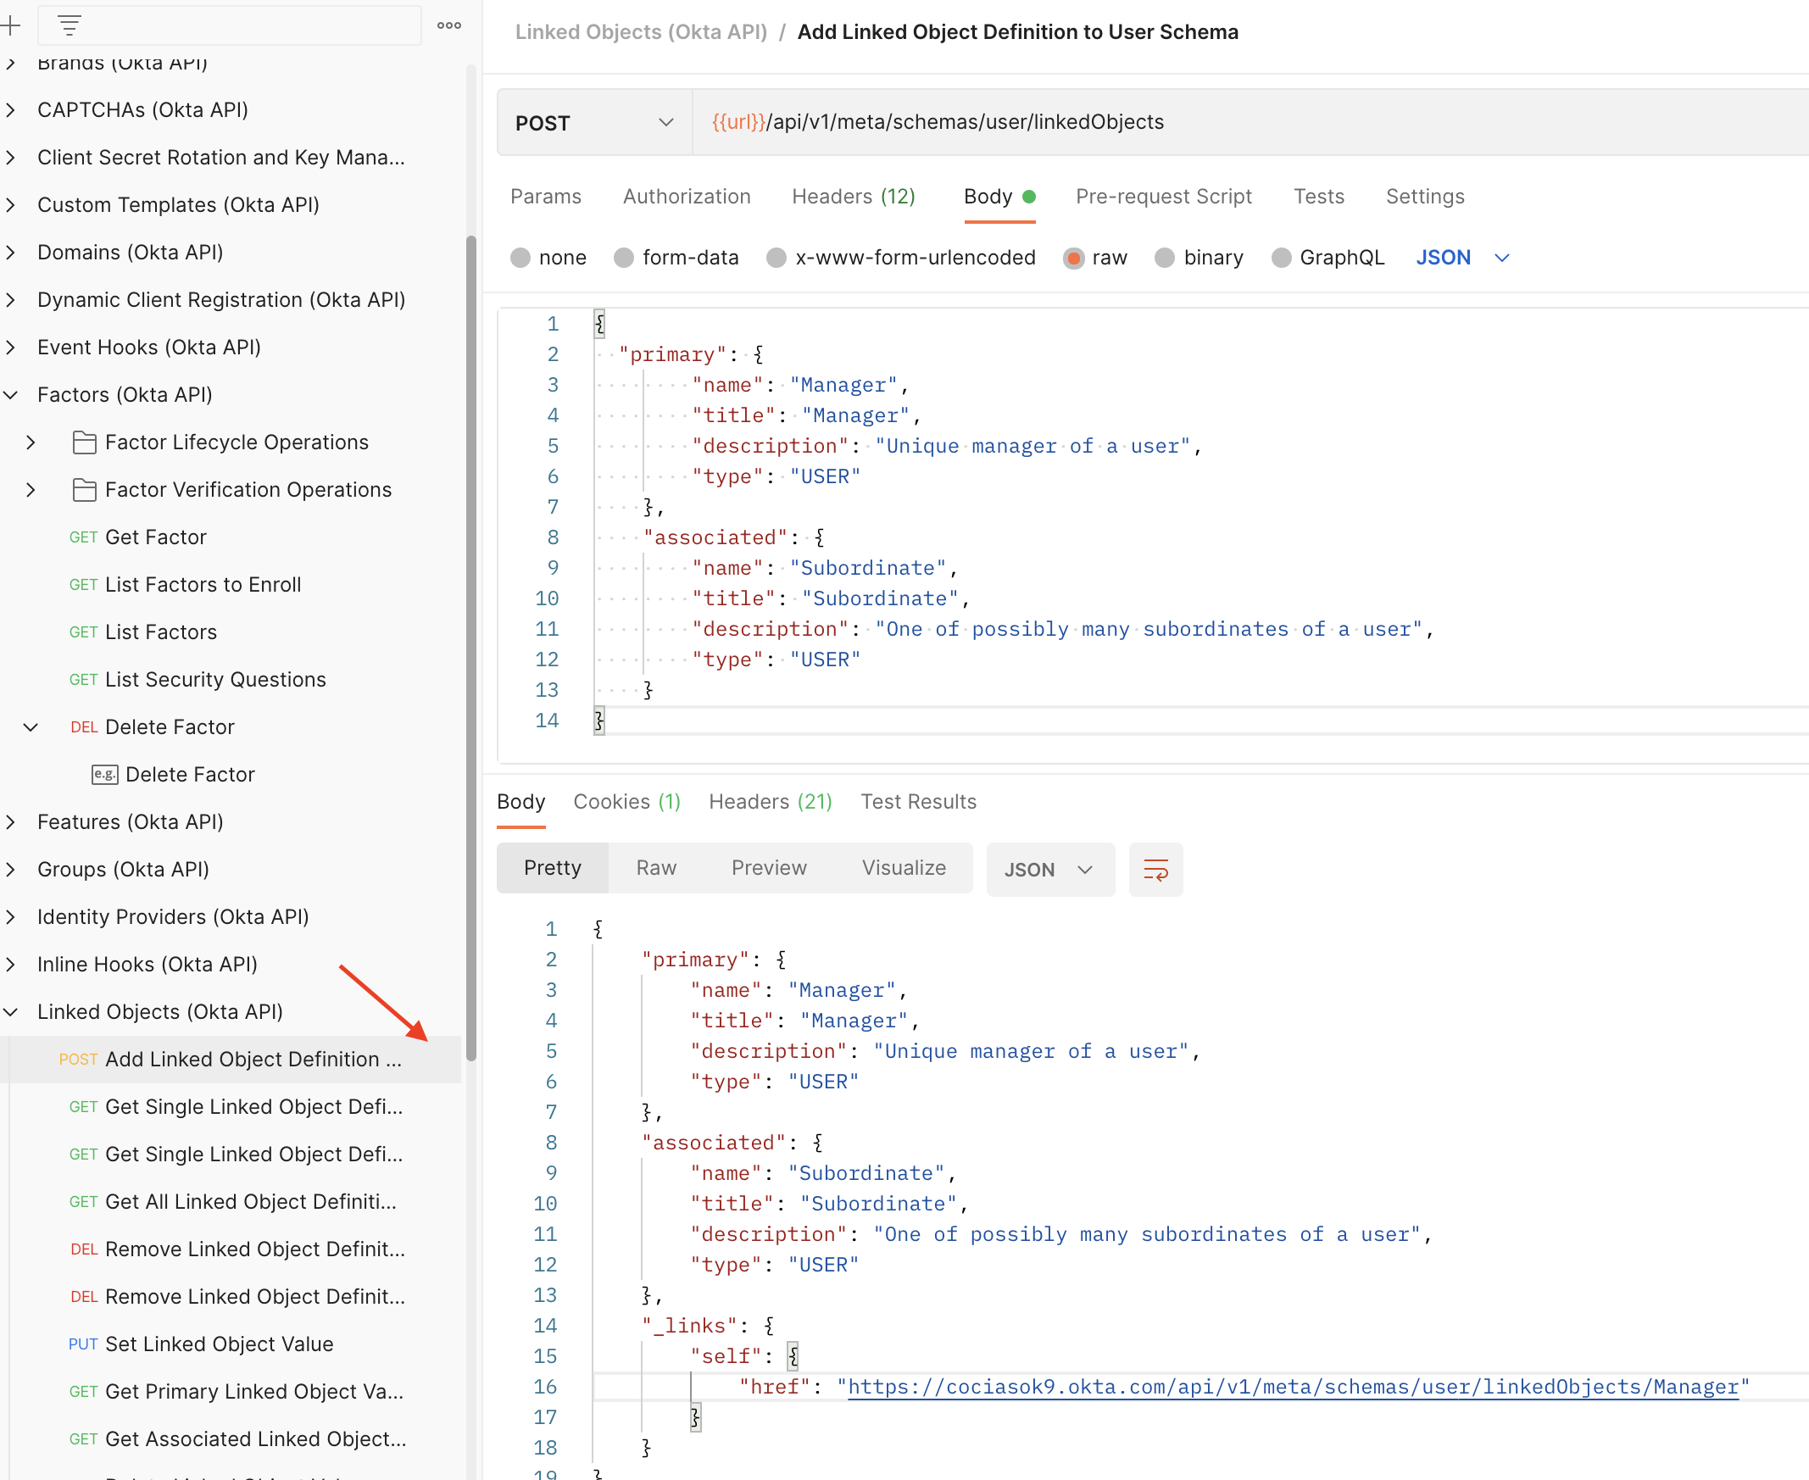Select the form-data radio option
Image resolution: width=1809 pixels, height=1480 pixels.
tap(624, 258)
